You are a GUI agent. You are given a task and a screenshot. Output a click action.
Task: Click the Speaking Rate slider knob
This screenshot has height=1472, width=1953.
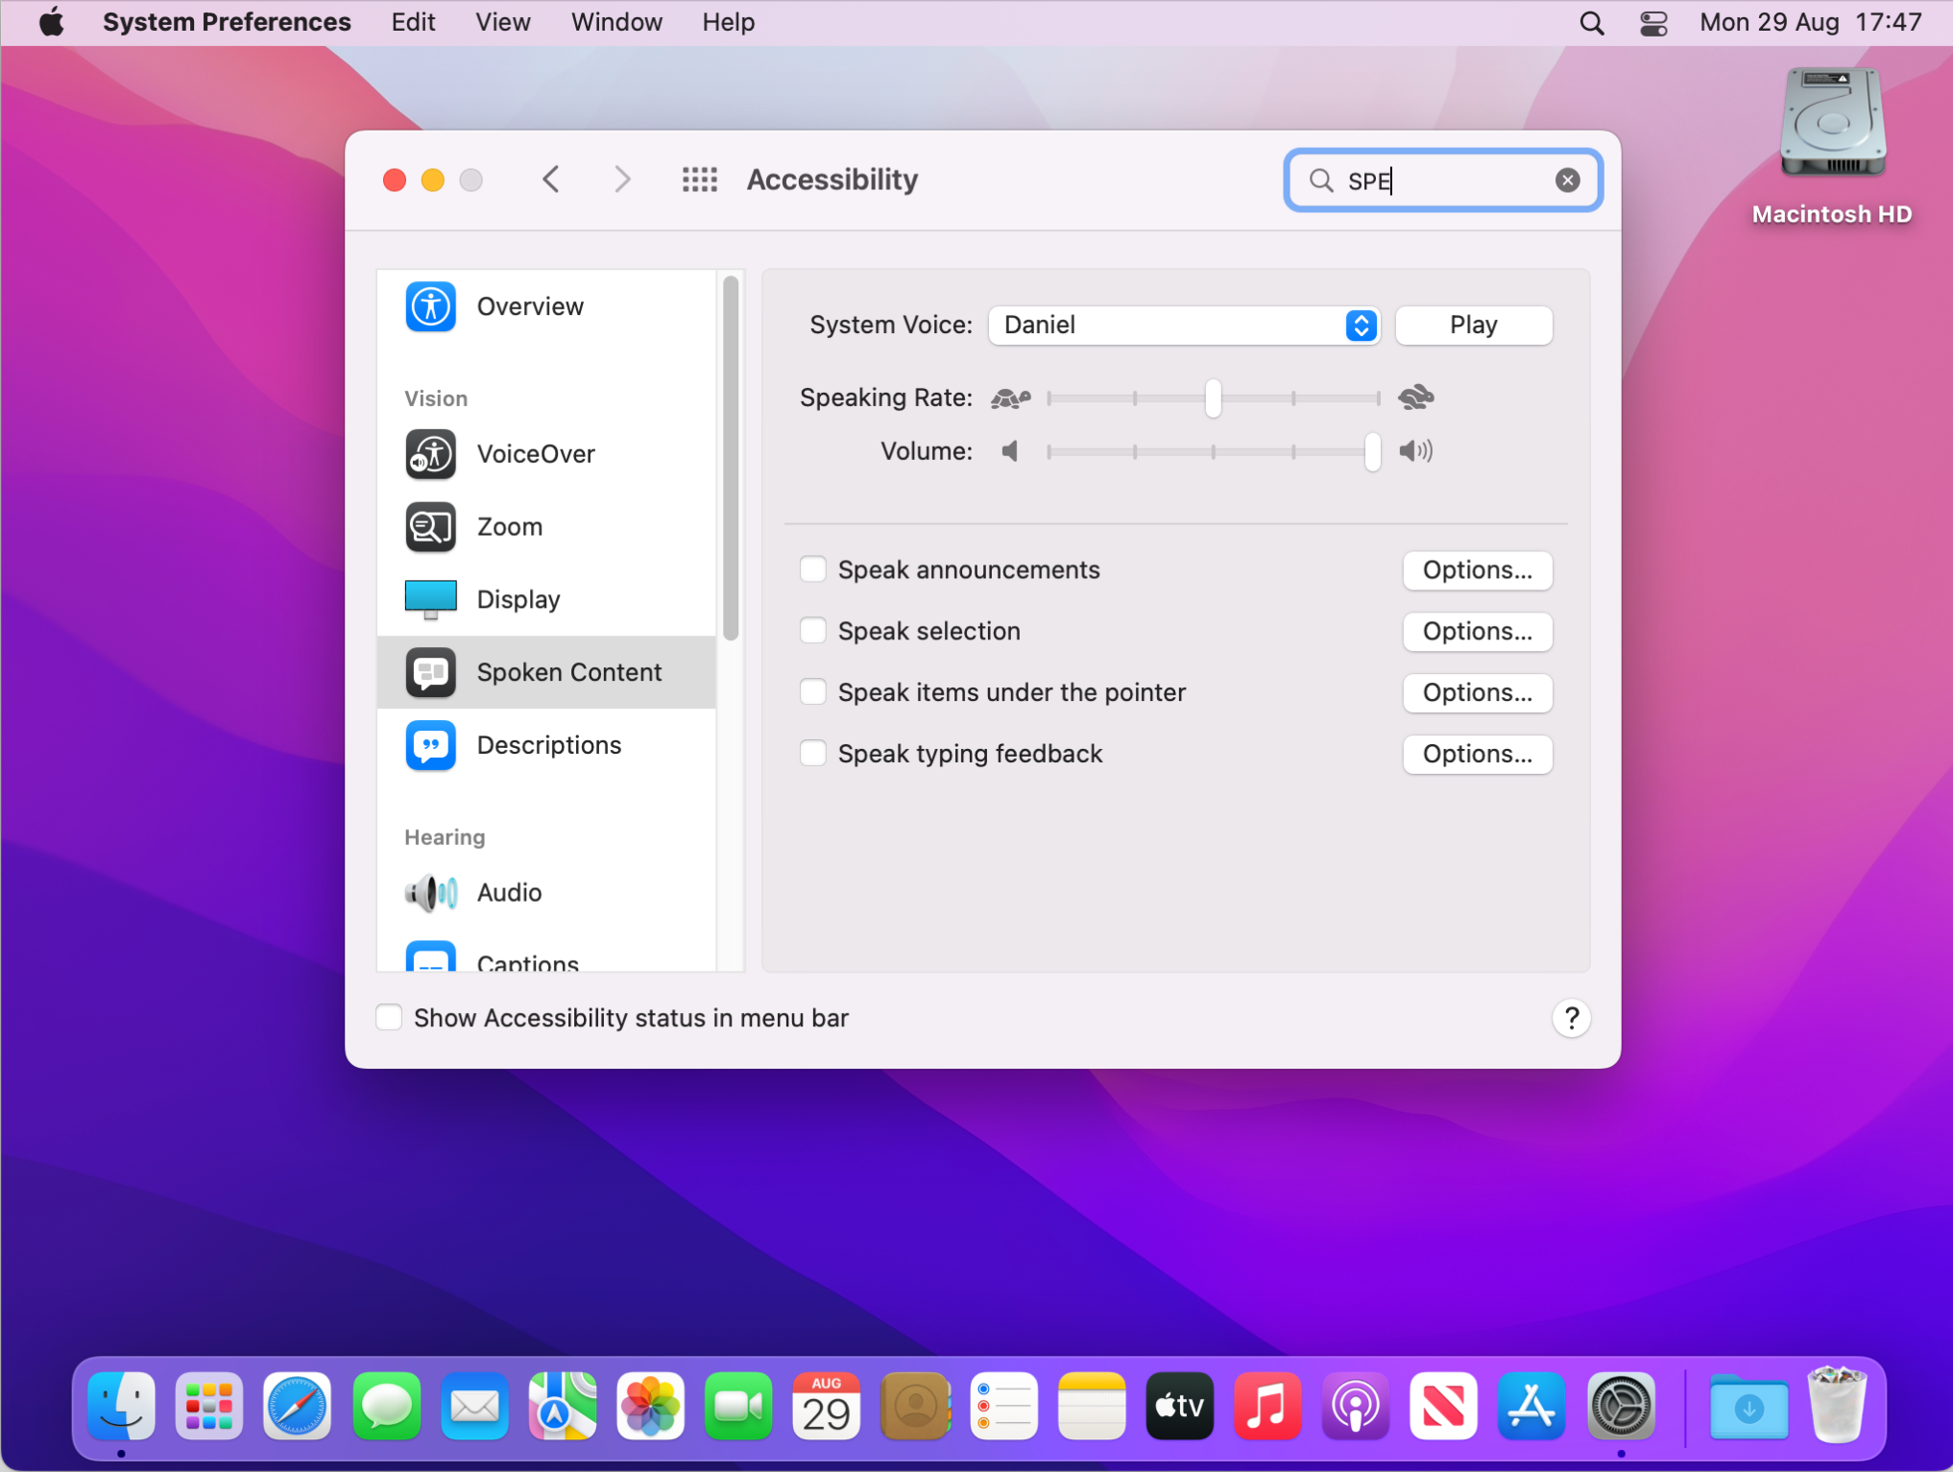tap(1213, 398)
